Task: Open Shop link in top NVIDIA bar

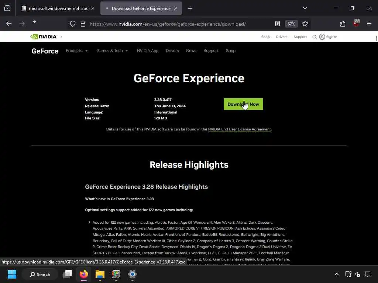Action: coord(265,37)
